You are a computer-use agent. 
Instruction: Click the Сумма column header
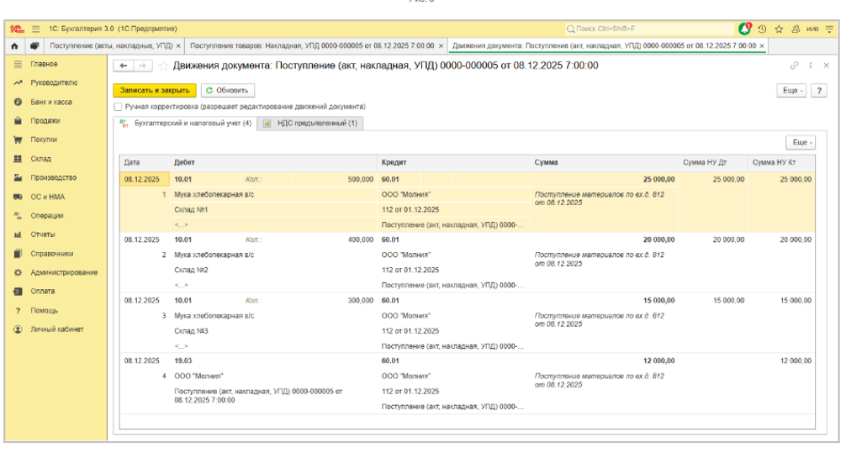click(604, 162)
